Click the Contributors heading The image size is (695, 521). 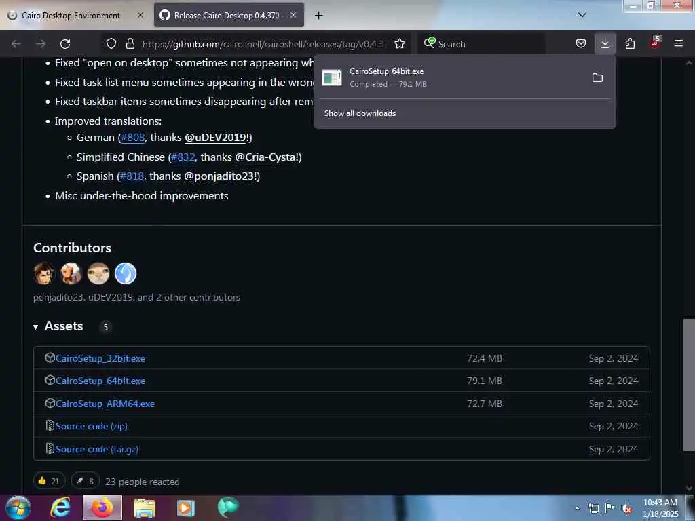(x=72, y=248)
